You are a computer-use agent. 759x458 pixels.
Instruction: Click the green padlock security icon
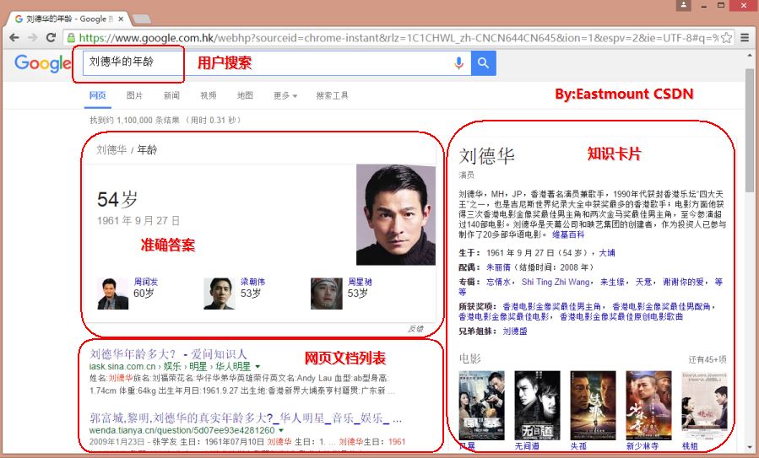coord(71,38)
